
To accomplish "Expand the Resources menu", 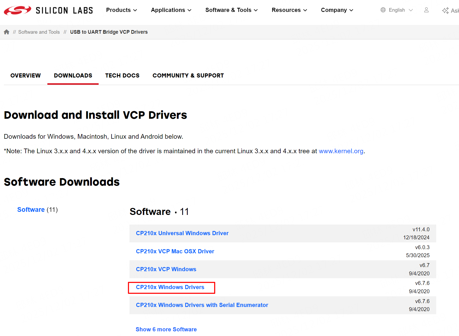I will (x=289, y=10).
